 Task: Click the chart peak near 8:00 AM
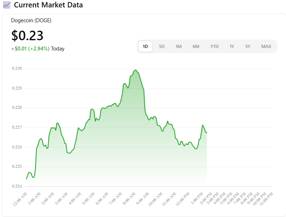136,70
